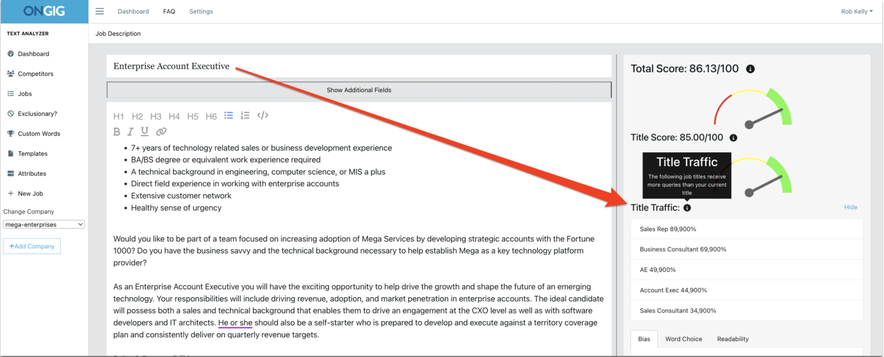
Task: Click the +Add Company button
Action: tap(32, 245)
